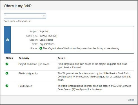Select the 'Project and issue type scope' summary
This screenshot has height=105, width=138.
point(34,64)
